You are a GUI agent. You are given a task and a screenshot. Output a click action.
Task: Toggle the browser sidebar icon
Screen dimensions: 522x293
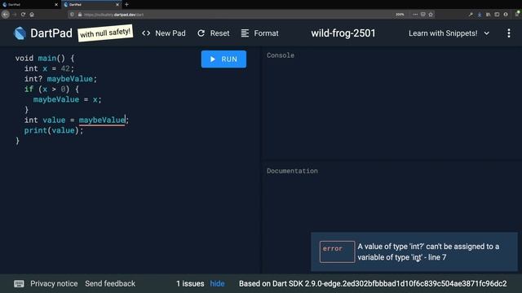pos(497,15)
